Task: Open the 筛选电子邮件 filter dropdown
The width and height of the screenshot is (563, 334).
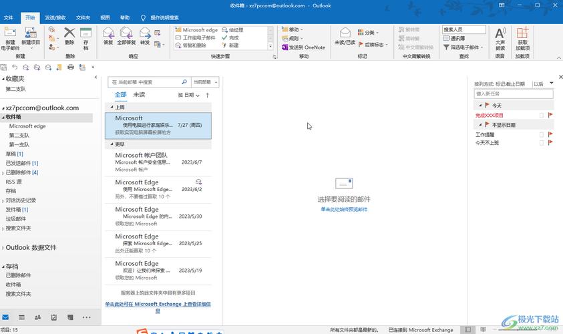Action: [x=463, y=47]
